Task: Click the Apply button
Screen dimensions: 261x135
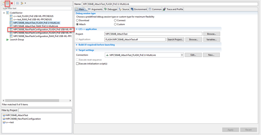Action: (x=231, y=130)
